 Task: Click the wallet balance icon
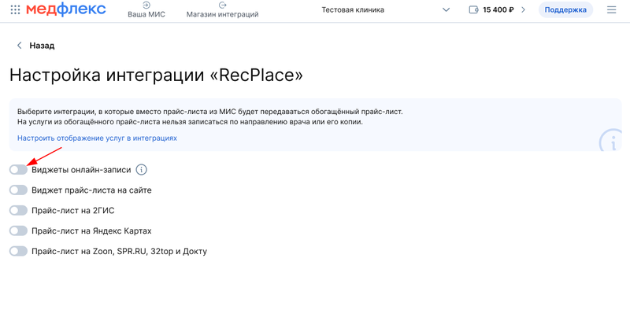click(474, 9)
